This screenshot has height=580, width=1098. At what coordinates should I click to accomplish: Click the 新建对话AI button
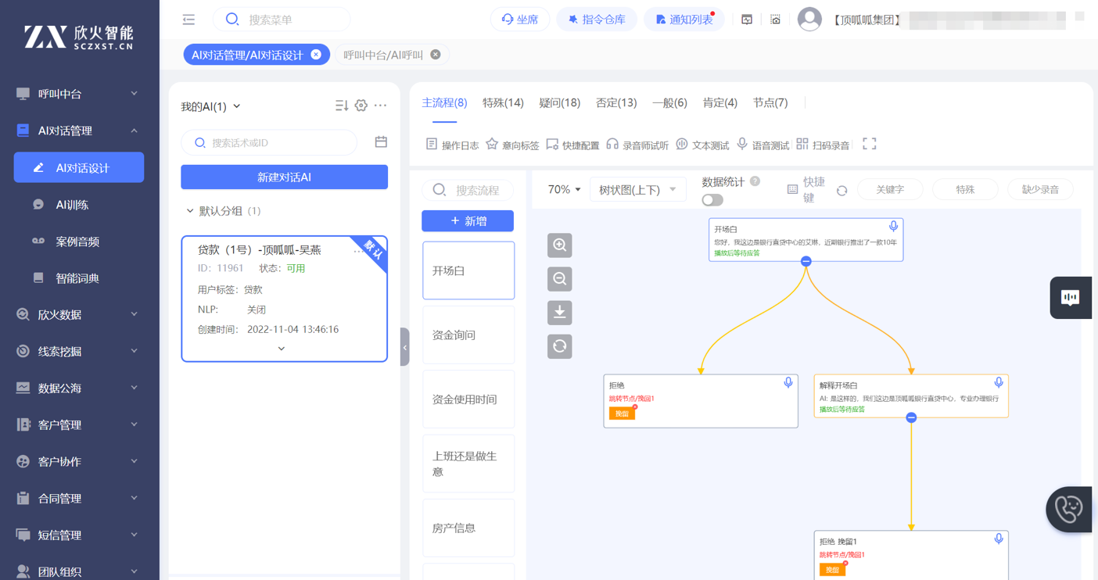point(284,177)
